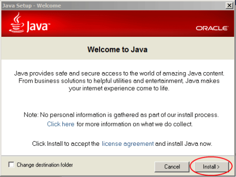Follow the Click here link
This screenshot has height=177, width=236.
(61, 124)
